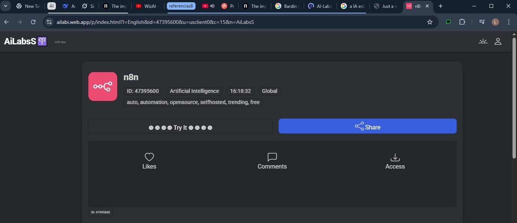Switch to the AI-Labs browser tab
Viewport: 517px width, 223px height.
(x=320, y=6)
